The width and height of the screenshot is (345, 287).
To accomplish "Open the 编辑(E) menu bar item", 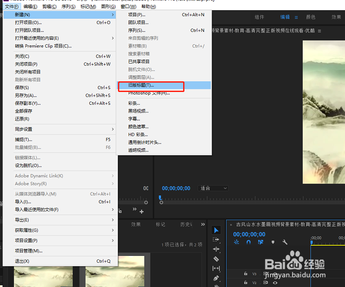I will pyautogui.click(x=30, y=6).
